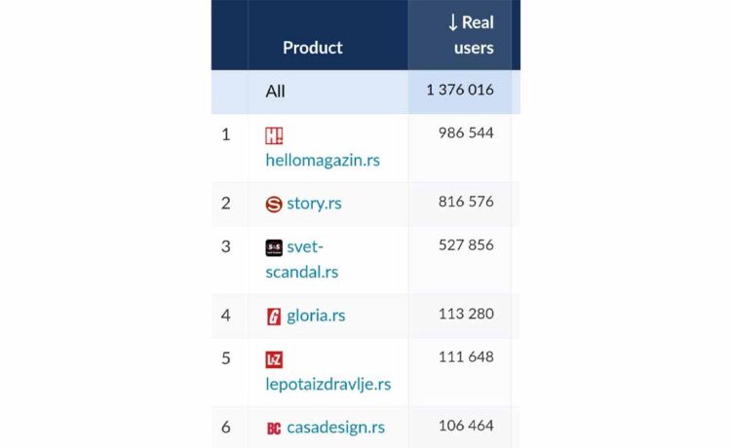Click the 106 464 real users value
731x448 pixels.
pyautogui.click(x=466, y=426)
